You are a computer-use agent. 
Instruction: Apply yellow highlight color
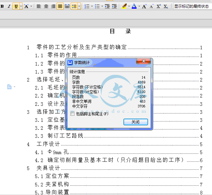click(124, 6)
